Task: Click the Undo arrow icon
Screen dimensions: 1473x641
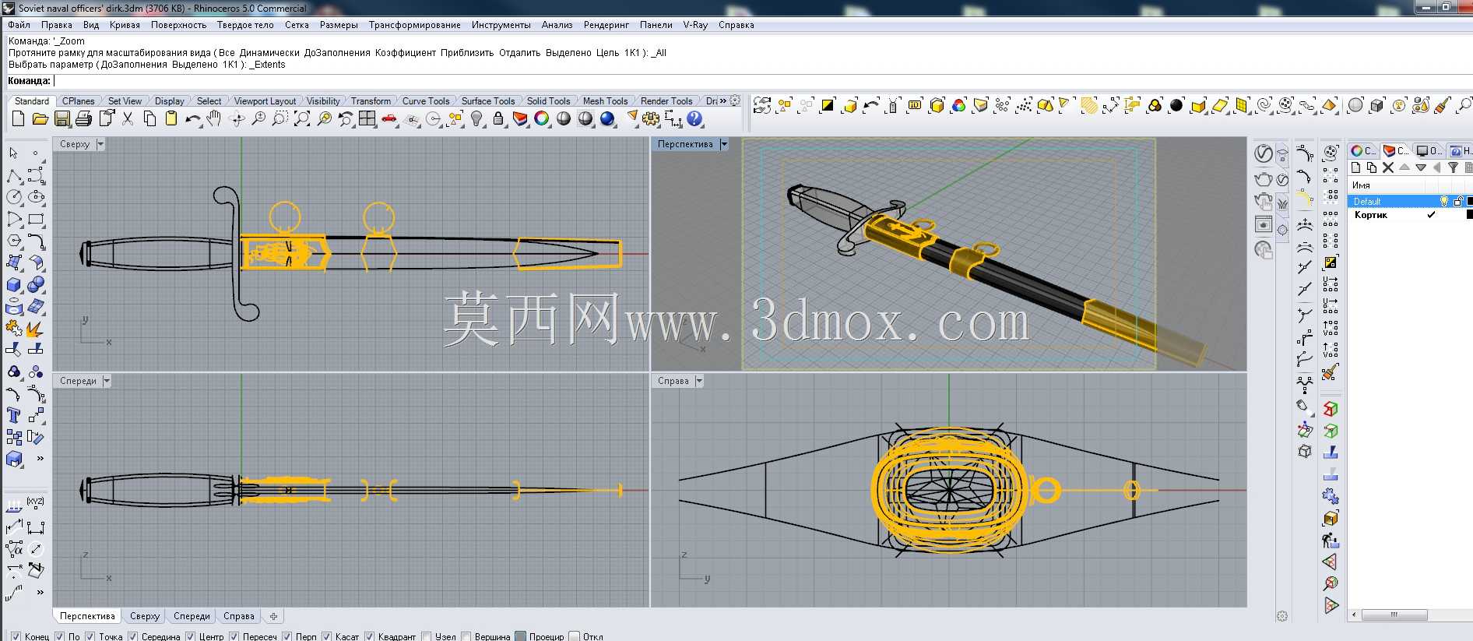Action: [x=193, y=118]
